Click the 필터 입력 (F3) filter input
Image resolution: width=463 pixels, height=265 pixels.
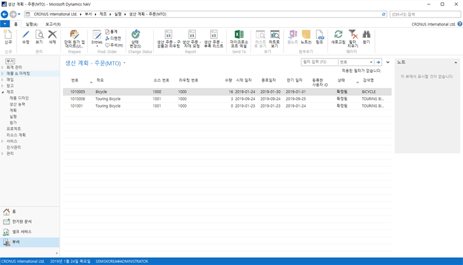point(319,62)
